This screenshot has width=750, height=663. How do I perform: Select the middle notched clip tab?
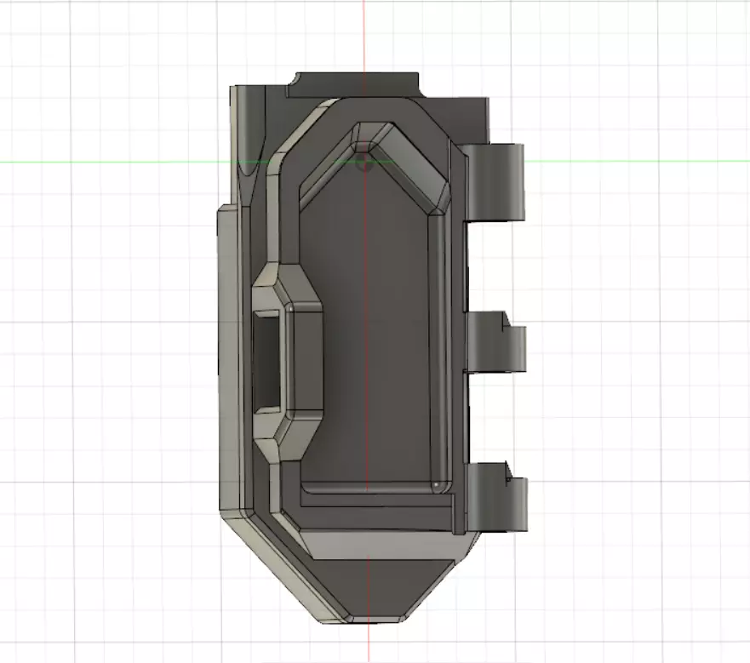(495, 342)
